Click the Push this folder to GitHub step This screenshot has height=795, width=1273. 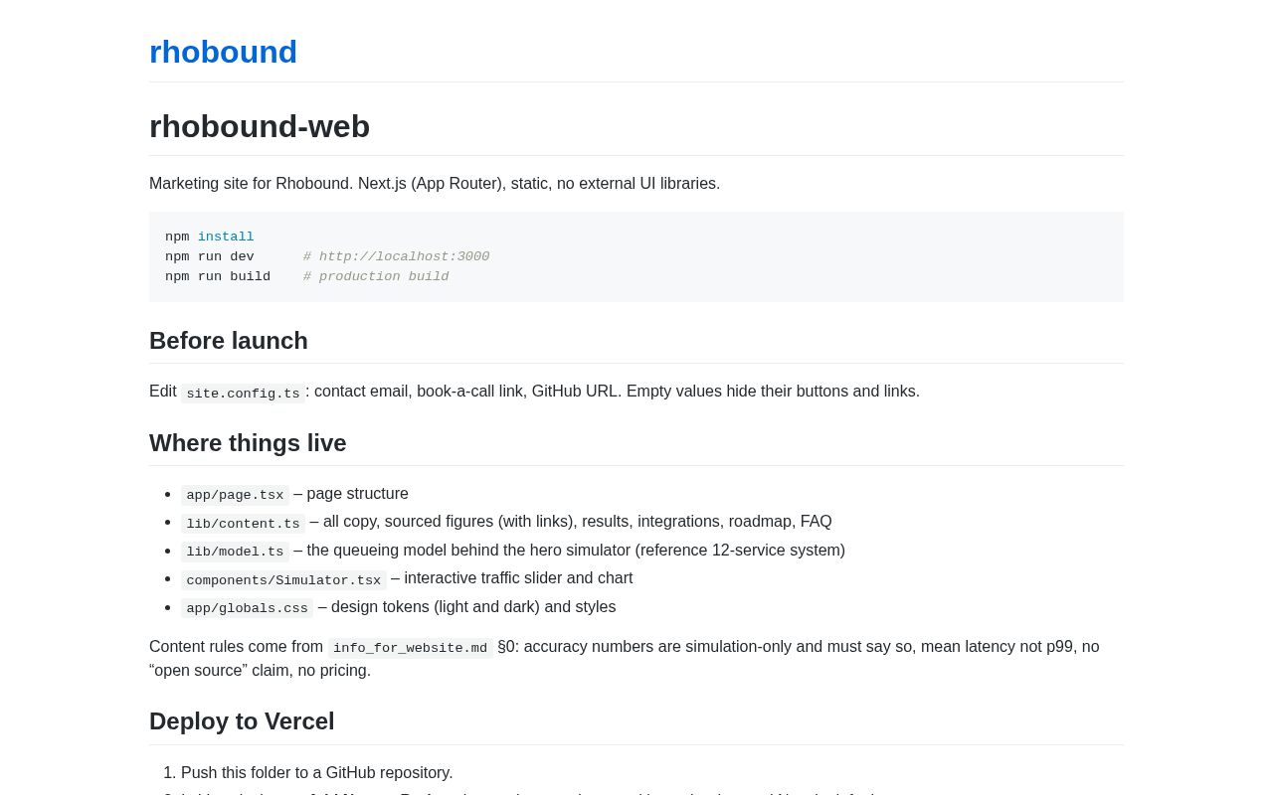(317, 773)
